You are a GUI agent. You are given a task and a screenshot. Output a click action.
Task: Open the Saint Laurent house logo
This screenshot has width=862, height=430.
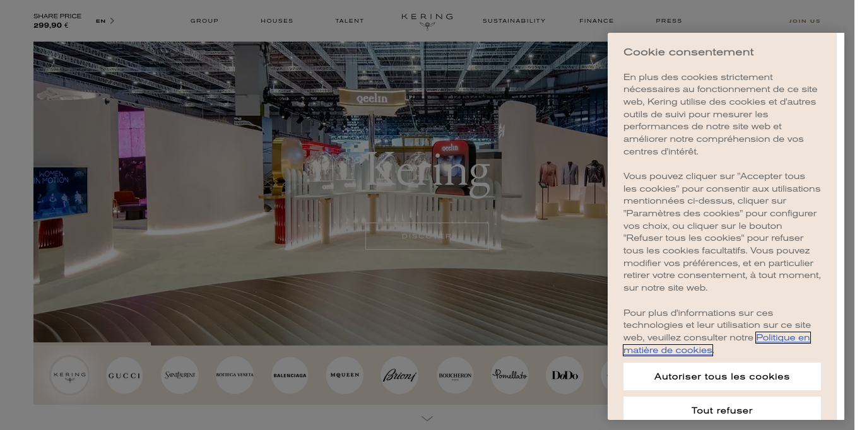(x=180, y=375)
